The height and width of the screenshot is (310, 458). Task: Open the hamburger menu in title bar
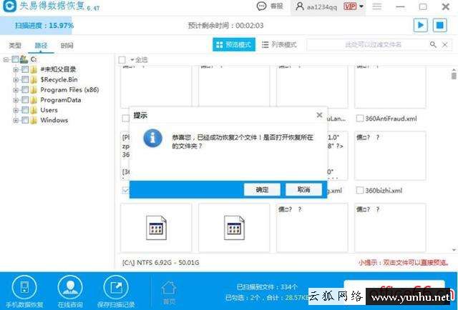[377, 6]
